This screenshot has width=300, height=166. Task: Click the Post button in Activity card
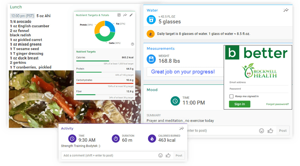point(179,155)
